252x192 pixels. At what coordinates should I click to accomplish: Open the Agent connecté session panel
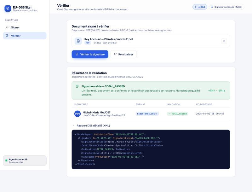(25, 160)
